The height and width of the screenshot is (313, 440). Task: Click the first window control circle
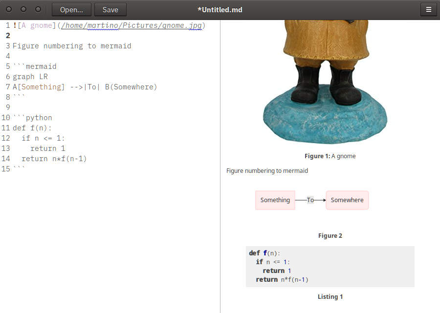[9, 10]
